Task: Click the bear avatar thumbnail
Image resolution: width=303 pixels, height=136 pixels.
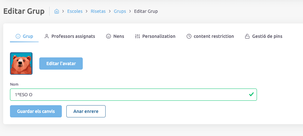Action: click(21, 64)
